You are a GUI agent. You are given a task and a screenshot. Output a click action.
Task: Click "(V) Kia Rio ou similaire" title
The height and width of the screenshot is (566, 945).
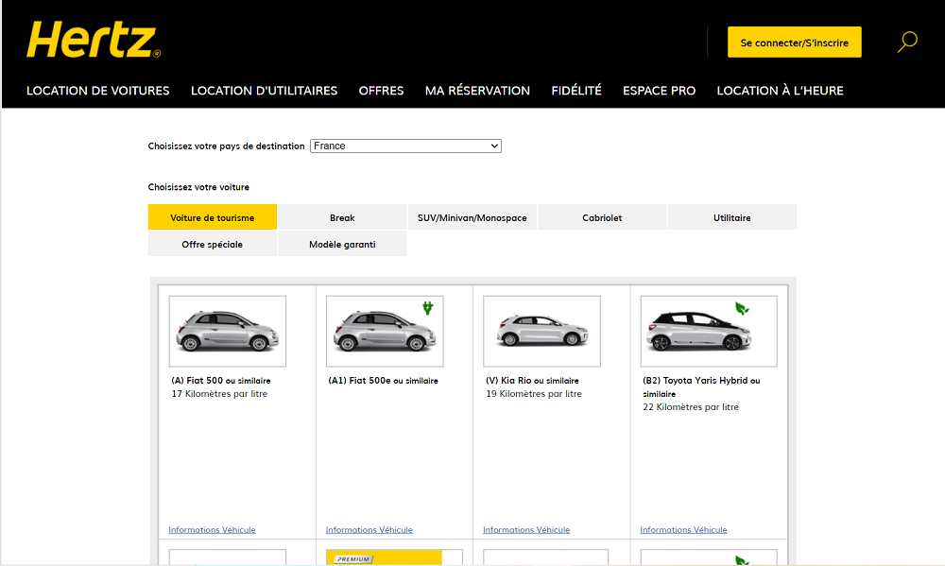coord(532,381)
